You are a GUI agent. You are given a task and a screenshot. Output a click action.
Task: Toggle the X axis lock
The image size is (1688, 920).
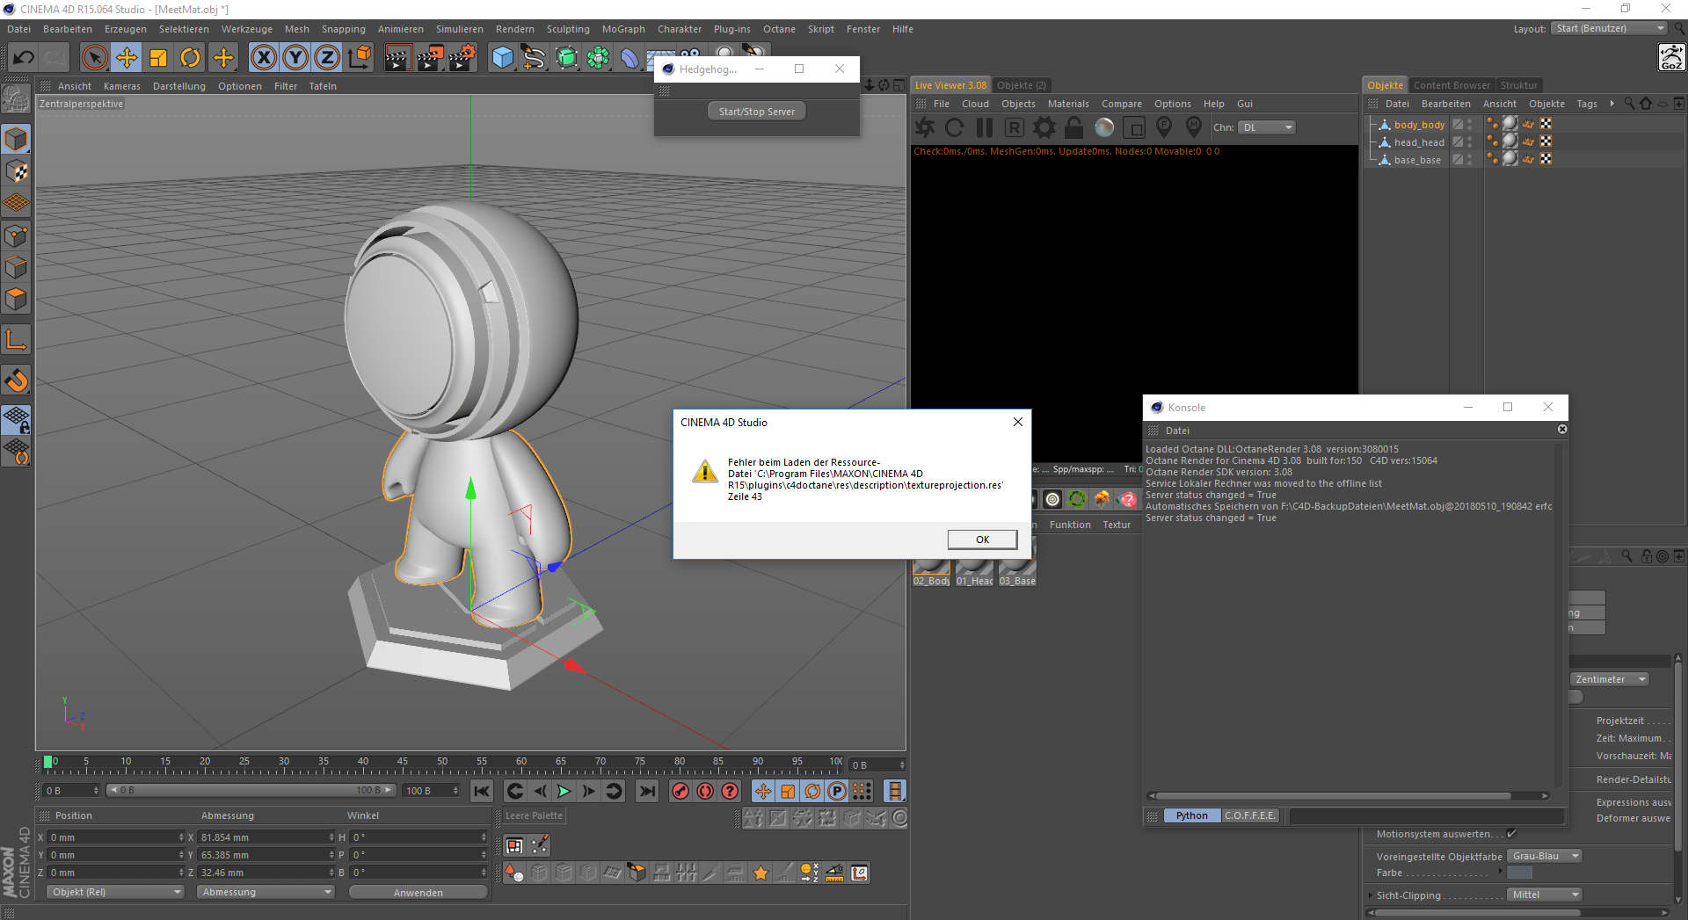pos(263,58)
